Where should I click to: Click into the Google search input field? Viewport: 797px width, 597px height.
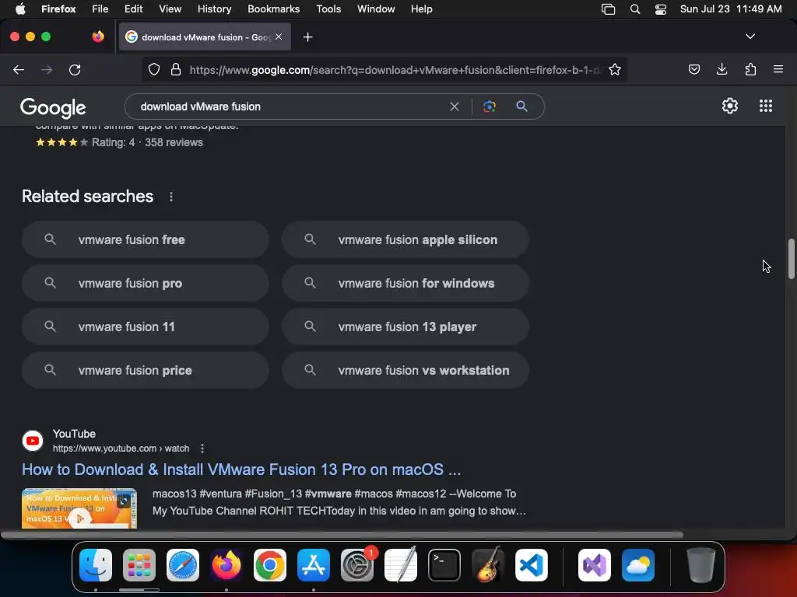point(290,106)
